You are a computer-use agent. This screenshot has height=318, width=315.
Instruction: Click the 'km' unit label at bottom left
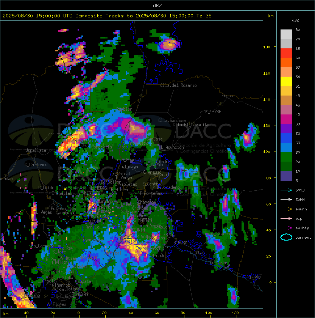click(x=6, y=314)
